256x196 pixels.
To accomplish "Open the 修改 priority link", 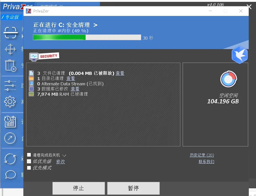I will click(61, 162).
